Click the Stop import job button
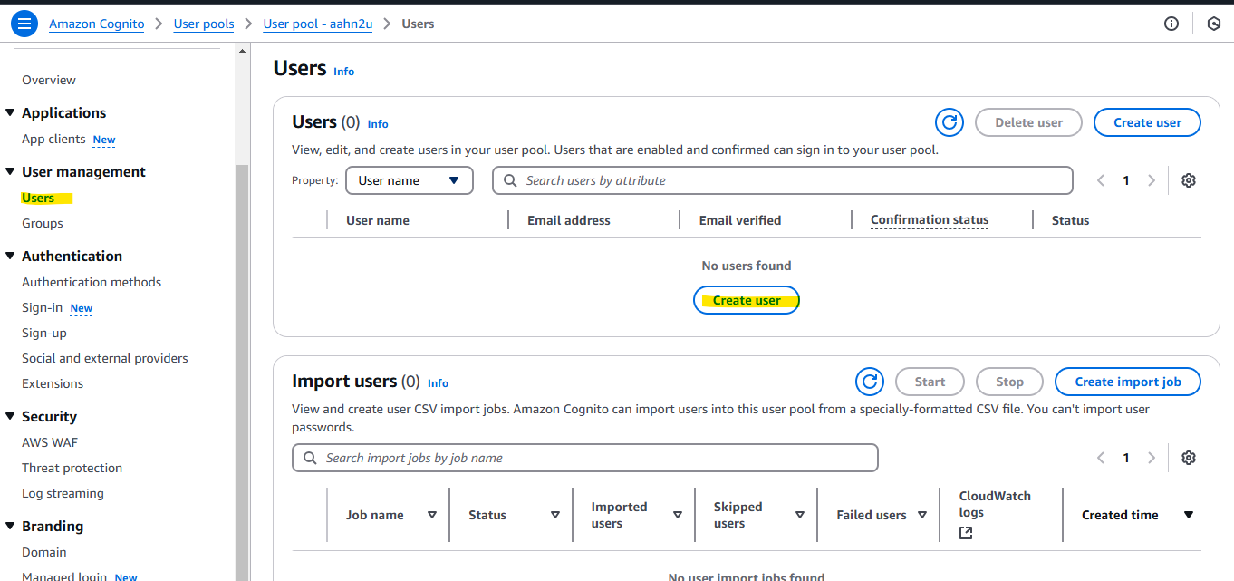Image resolution: width=1234 pixels, height=581 pixels. pos(1009,382)
